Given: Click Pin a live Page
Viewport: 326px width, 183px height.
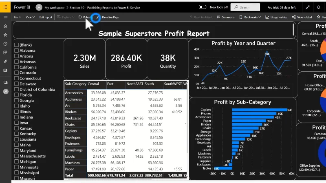Looking at the screenshot, I should click(110, 17).
